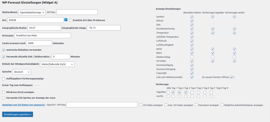This screenshot has height=122, width=270.
Task: Uncheck metrische Einheiten verwenden
Action: pyautogui.click(x=4, y=50)
